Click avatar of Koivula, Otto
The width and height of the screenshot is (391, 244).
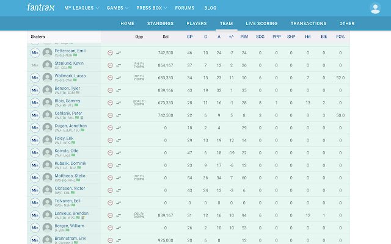click(47, 152)
